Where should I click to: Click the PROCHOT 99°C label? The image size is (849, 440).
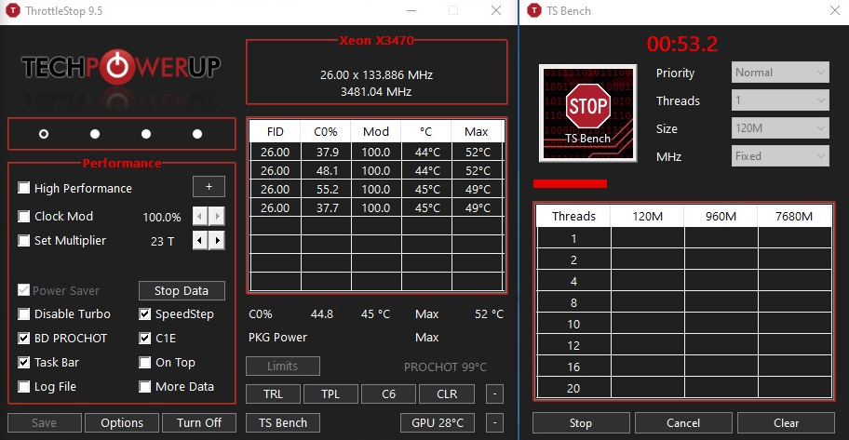coord(445,367)
